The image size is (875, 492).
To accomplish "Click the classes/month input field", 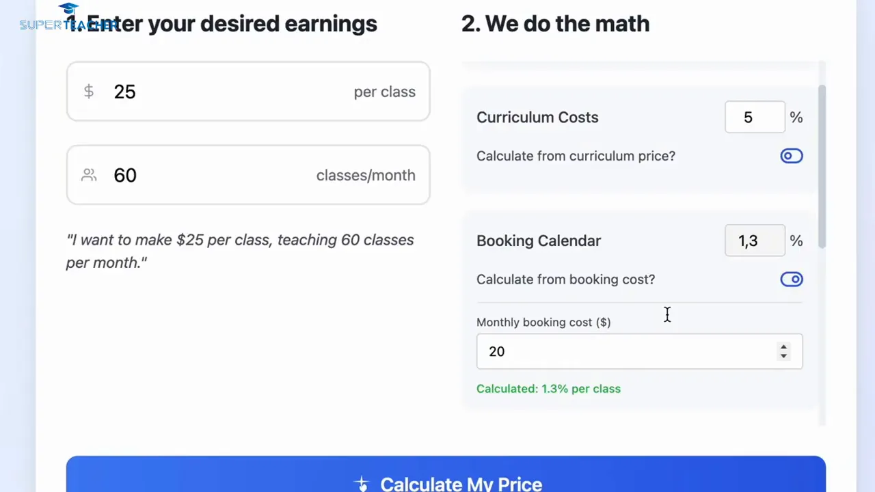I will pos(212,175).
